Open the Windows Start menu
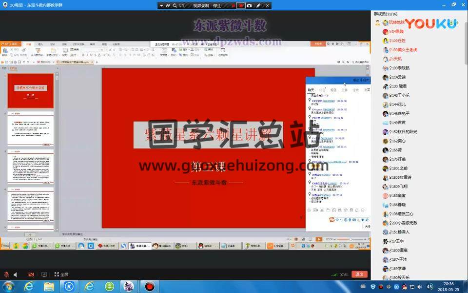The width and height of the screenshot is (468, 293). pyautogui.click(x=8, y=286)
